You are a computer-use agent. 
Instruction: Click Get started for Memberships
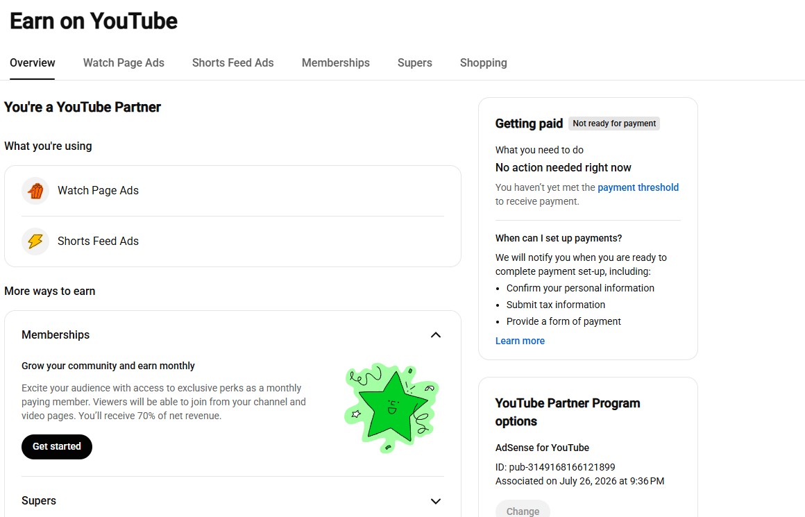57,447
